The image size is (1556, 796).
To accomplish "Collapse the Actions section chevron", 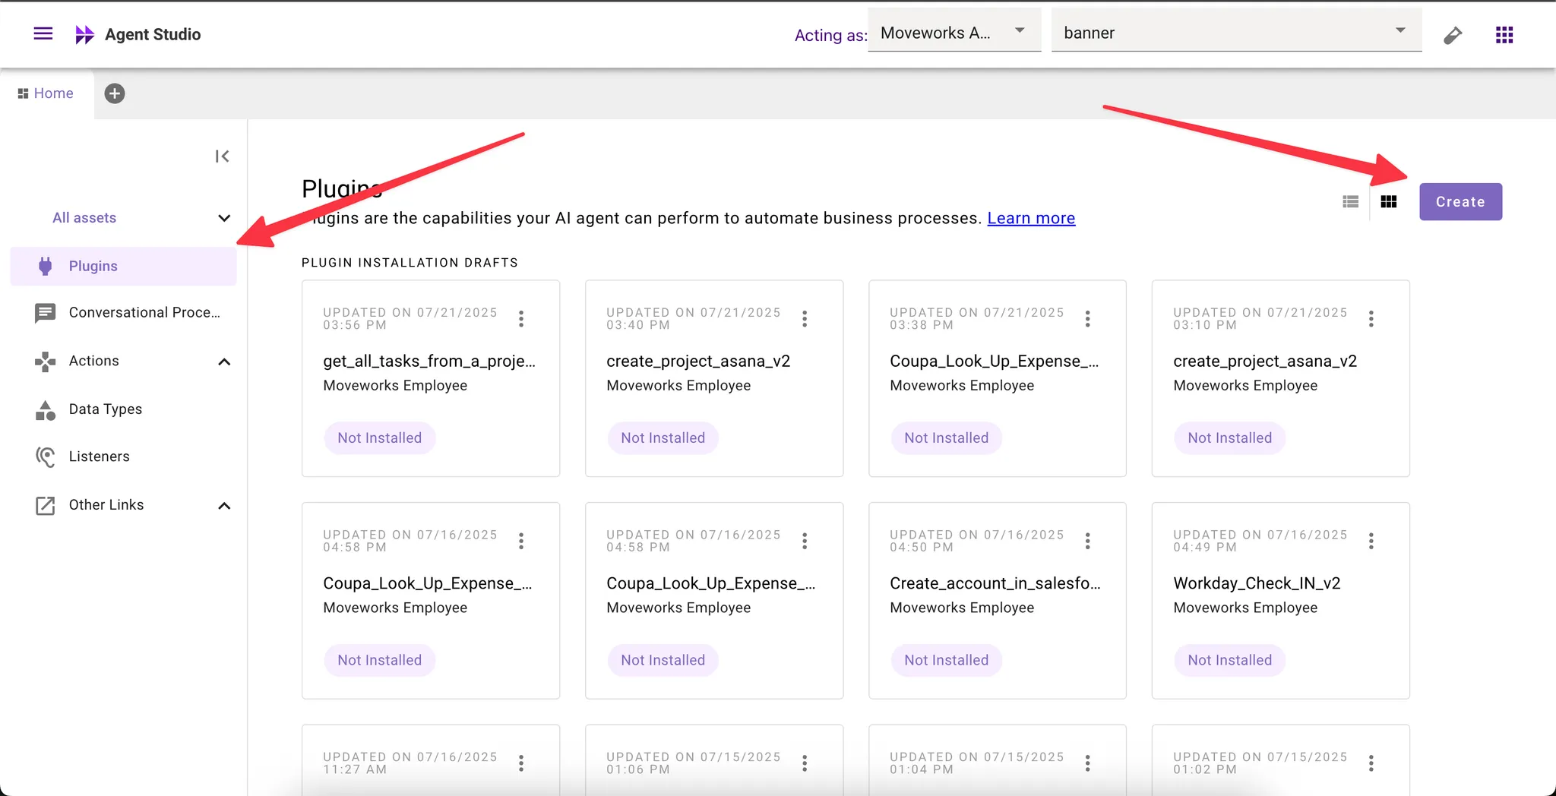I will coord(224,362).
